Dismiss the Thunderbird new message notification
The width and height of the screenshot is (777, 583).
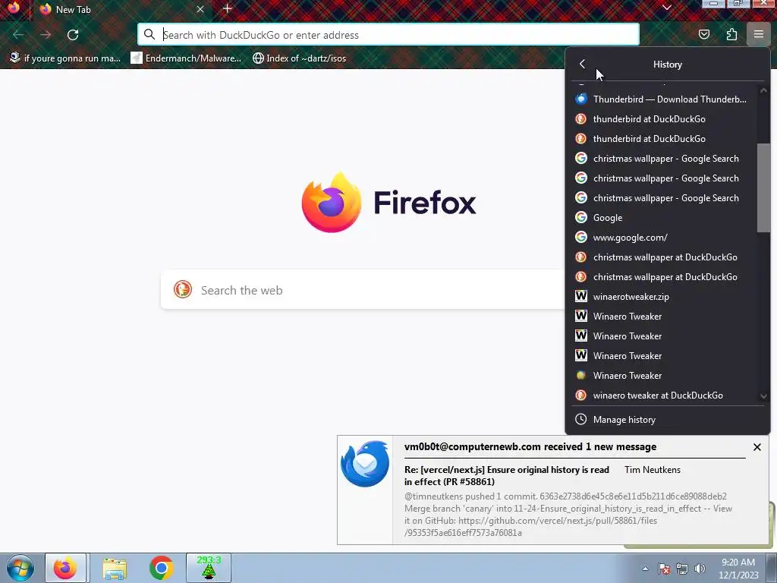coord(757,447)
